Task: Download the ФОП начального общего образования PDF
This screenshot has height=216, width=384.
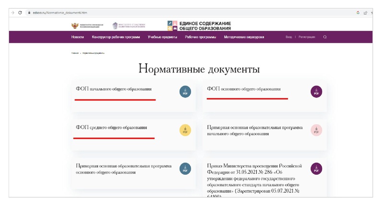Action: 185,92
